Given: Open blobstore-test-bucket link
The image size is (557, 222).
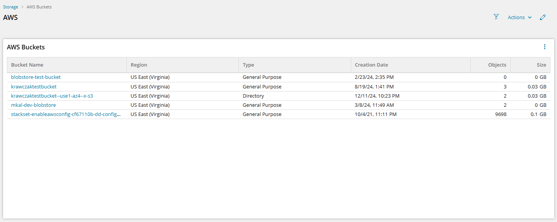Looking at the screenshot, I should (36, 77).
